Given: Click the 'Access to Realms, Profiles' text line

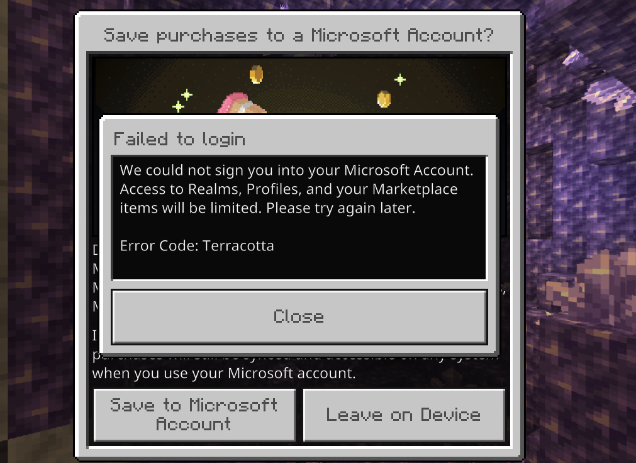Looking at the screenshot, I should 289,189.
